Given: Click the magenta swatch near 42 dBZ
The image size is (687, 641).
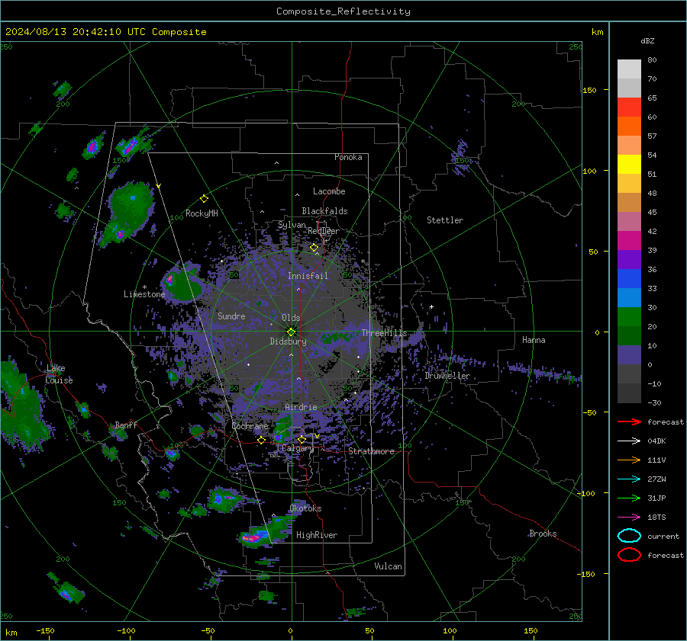Looking at the screenshot, I should click(629, 241).
